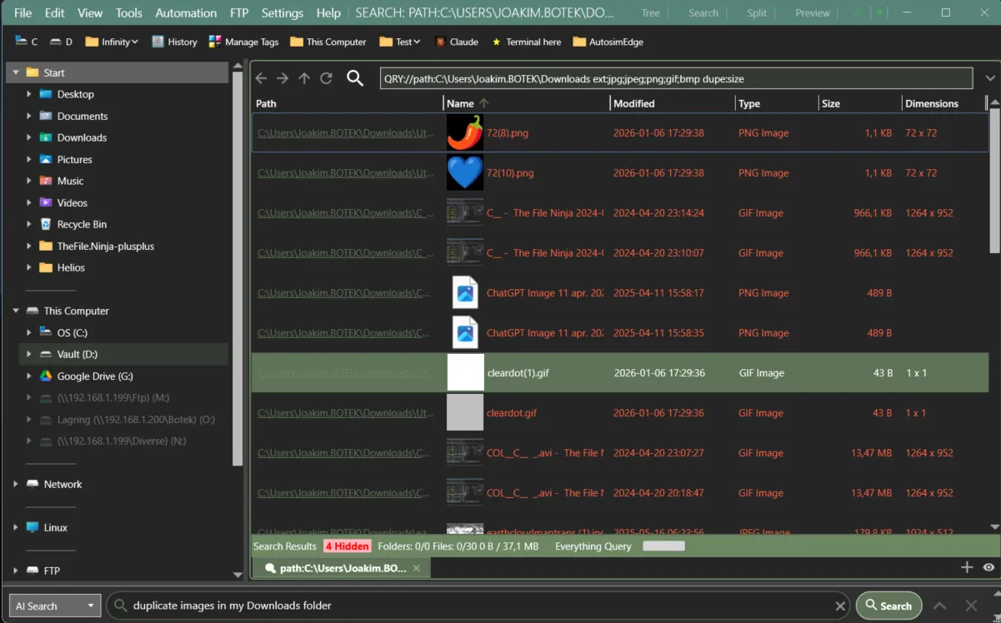Open the Test bookmark dropdown
Screen dimensions: 1001x623
point(399,42)
